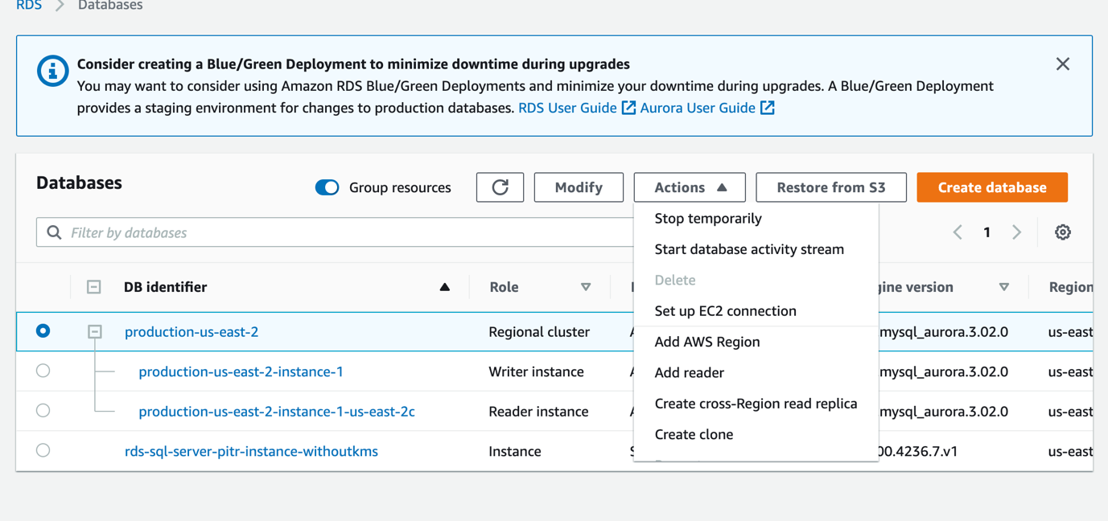Dismiss the Blue/Green Deployment info banner

[1062, 64]
